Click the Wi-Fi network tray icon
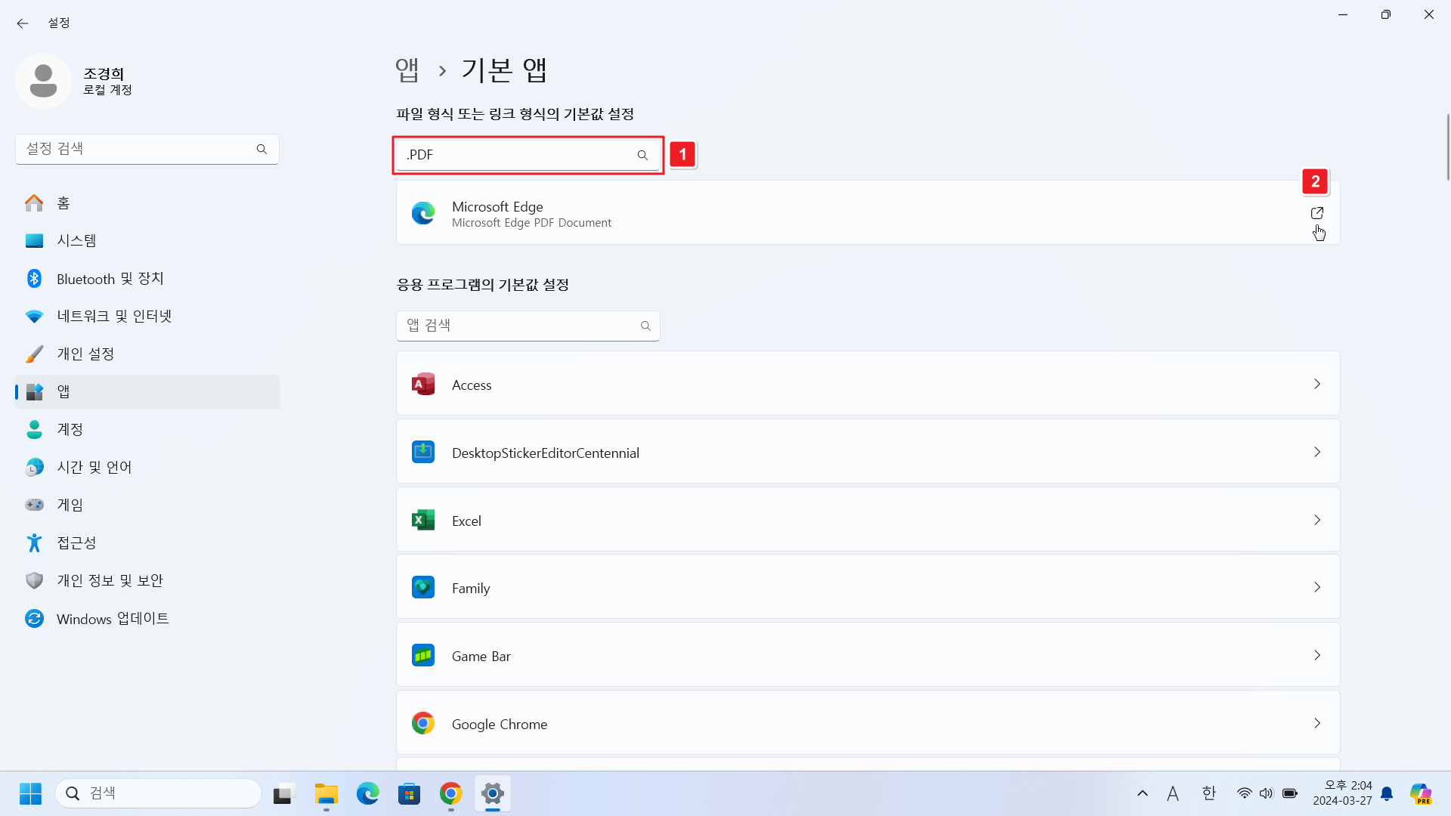The width and height of the screenshot is (1451, 816). point(1244,793)
